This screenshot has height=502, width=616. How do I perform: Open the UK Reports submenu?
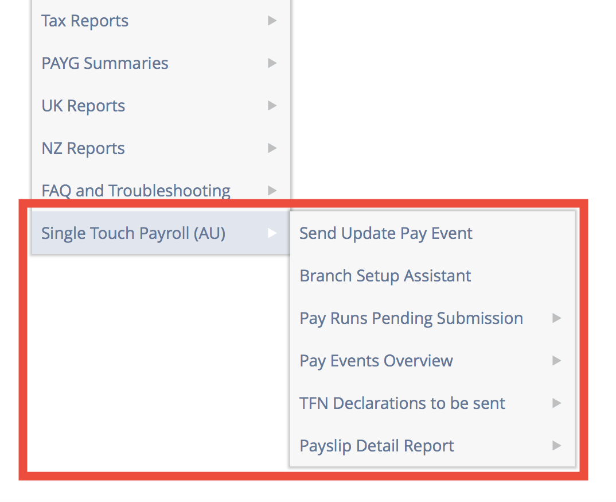point(83,106)
